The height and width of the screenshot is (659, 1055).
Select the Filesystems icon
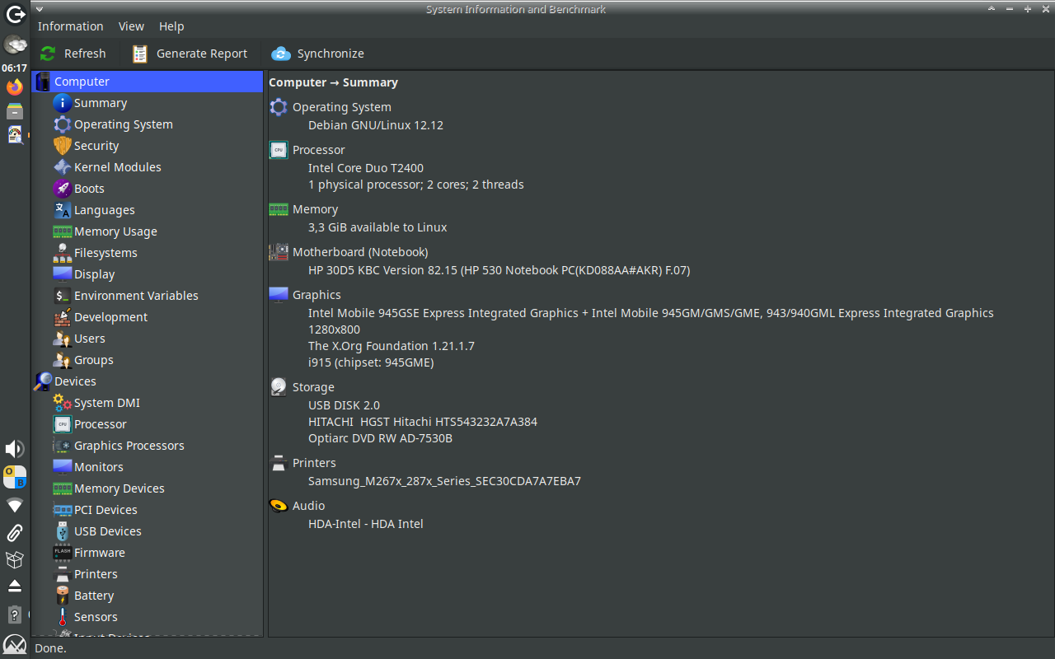pyautogui.click(x=63, y=253)
